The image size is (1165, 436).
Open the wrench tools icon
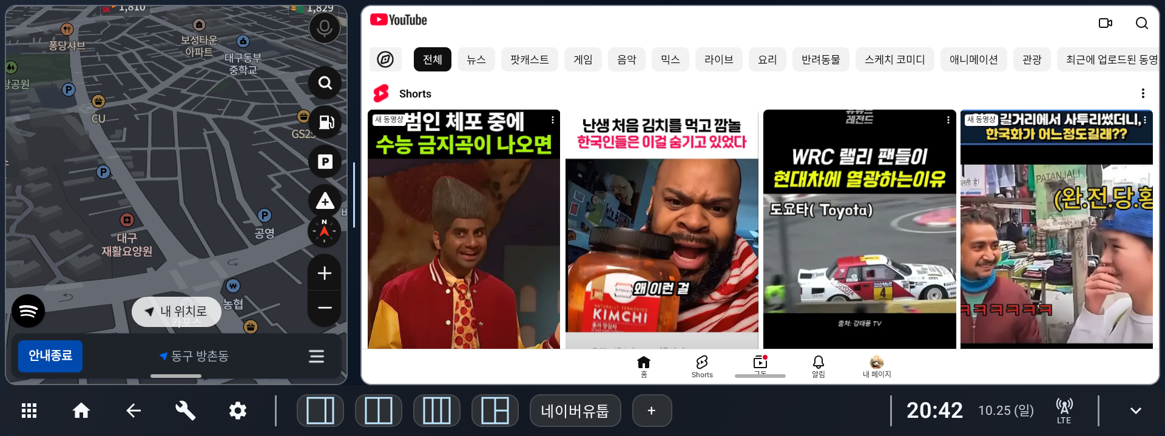click(186, 411)
